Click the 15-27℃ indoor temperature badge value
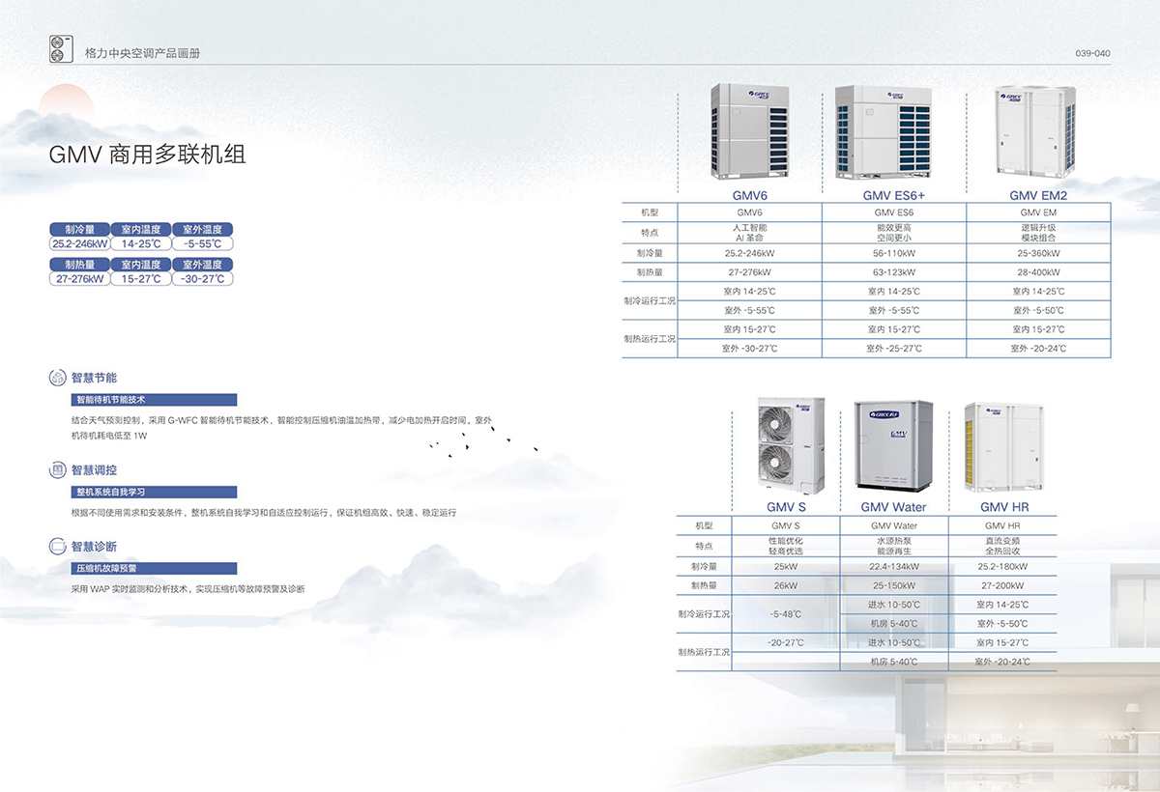 click(x=141, y=279)
